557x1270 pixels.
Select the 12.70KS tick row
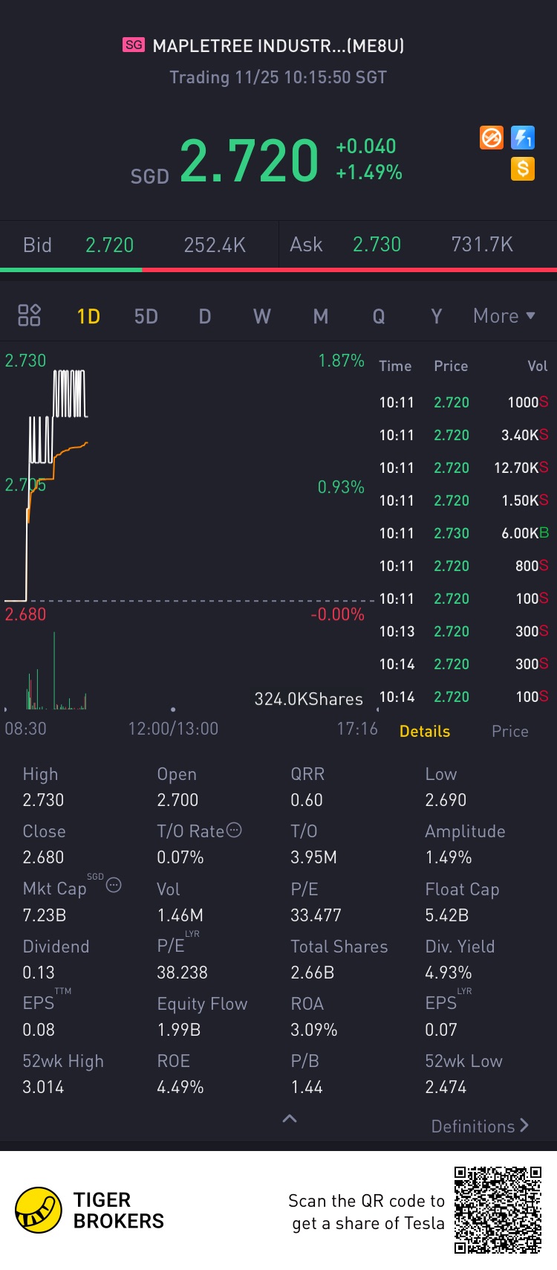(x=463, y=468)
